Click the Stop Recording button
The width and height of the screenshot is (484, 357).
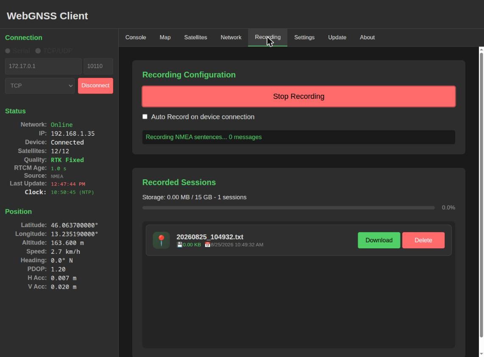(299, 96)
